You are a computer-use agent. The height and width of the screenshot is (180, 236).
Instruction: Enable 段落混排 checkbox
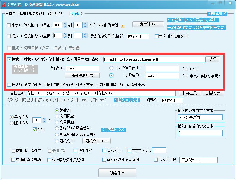(75, 150)
